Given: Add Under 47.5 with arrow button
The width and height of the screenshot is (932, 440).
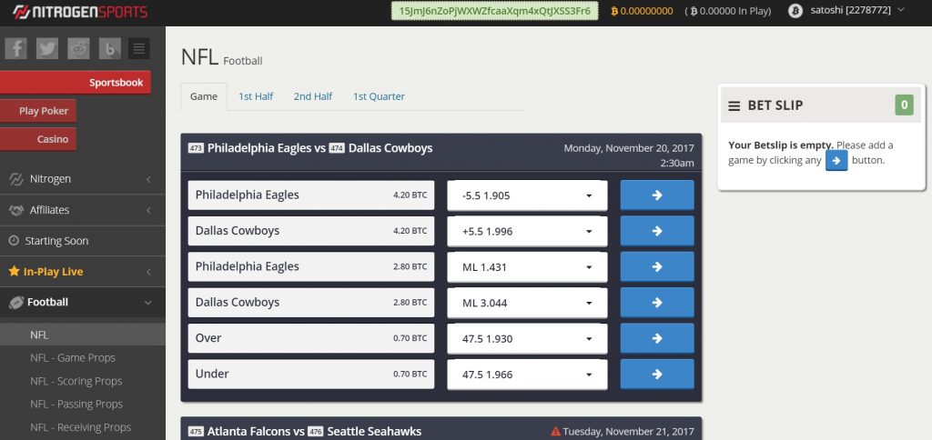Looking at the screenshot, I should 657,374.
